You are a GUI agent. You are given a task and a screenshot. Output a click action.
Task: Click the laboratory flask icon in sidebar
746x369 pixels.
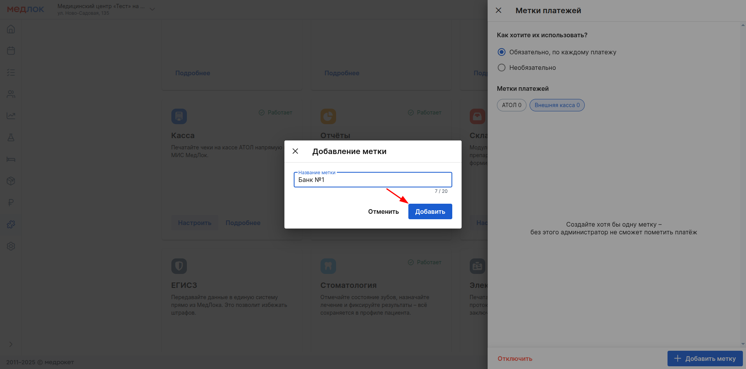[x=11, y=137]
